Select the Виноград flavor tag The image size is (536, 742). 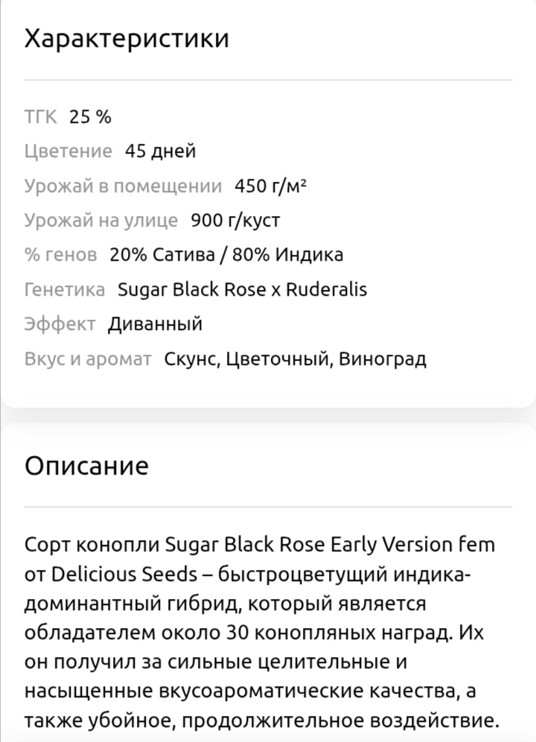[383, 359]
